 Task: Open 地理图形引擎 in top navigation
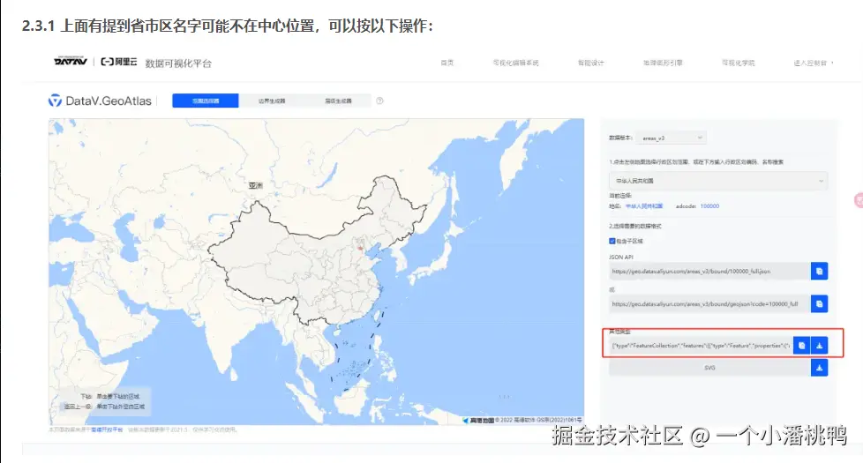[663, 63]
